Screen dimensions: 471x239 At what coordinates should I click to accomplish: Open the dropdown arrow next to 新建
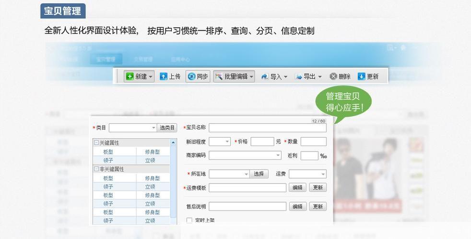[x=151, y=77]
